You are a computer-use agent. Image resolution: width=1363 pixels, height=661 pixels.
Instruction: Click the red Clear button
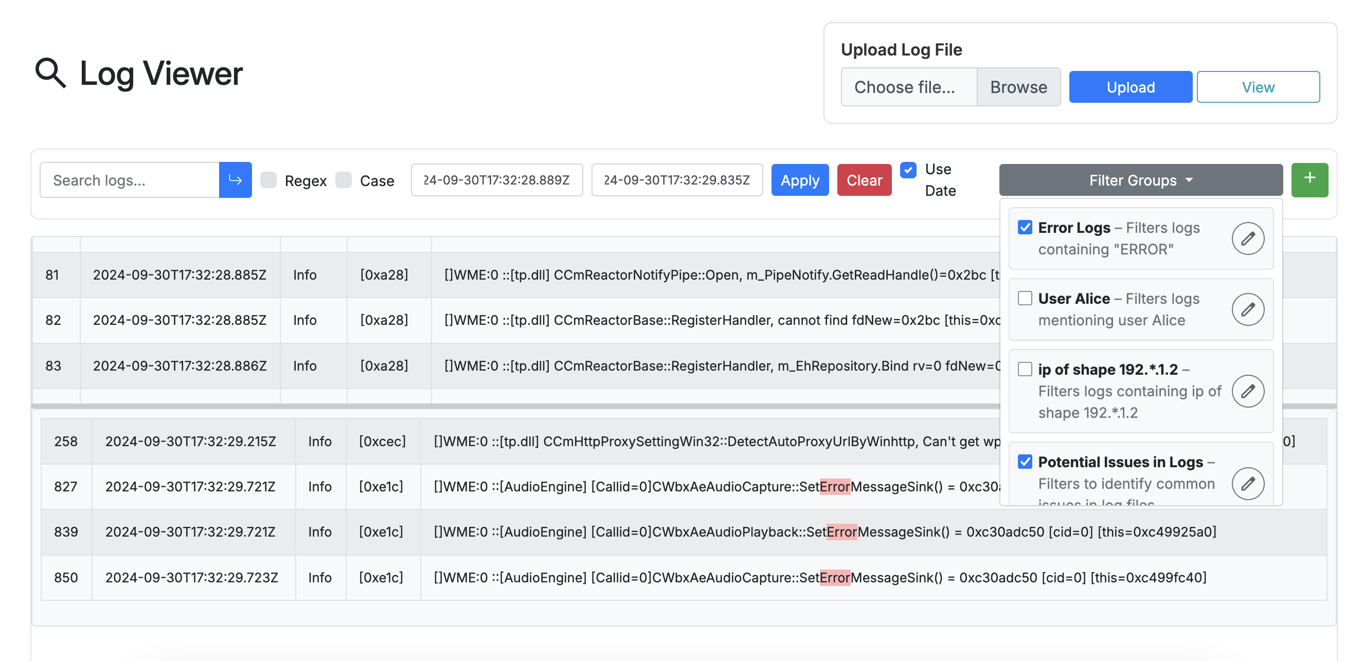(864, 180)
